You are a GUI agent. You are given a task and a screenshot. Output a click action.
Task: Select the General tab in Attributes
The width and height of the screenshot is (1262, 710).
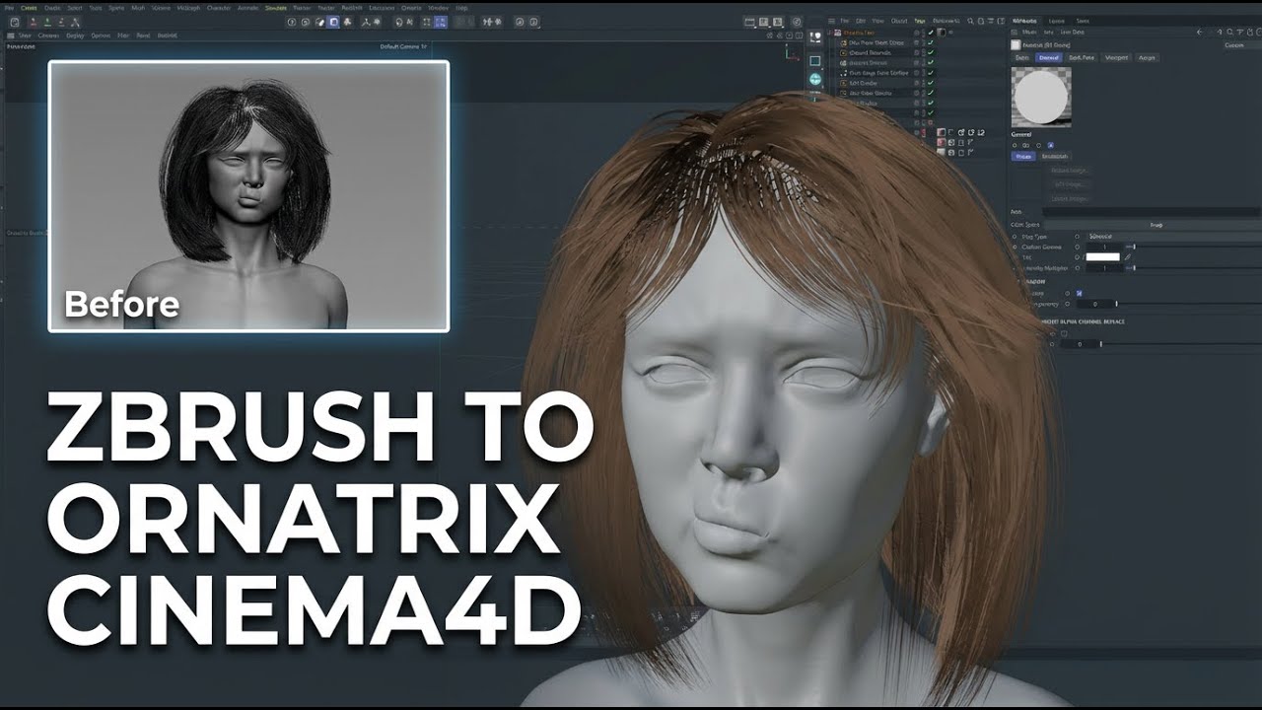point(1049,57)
